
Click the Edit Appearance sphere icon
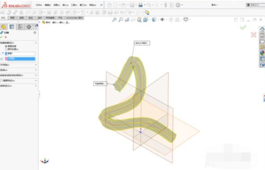tap(171, 20)
